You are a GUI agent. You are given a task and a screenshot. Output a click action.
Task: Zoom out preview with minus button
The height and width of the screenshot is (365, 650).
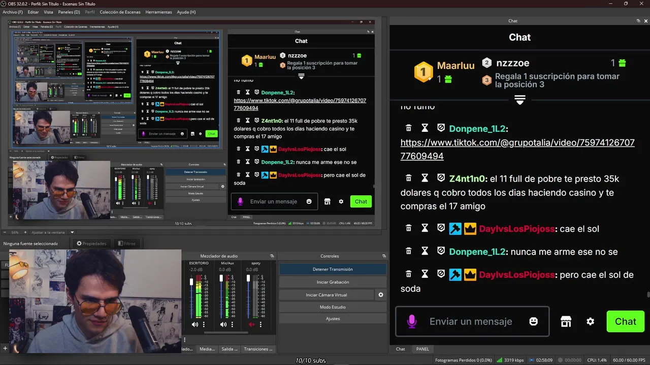tap(5, 232)
